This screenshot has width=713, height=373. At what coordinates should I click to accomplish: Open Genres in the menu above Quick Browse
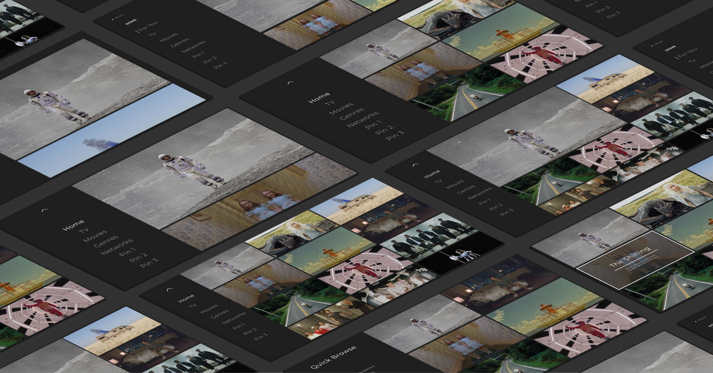click(220, 314)
